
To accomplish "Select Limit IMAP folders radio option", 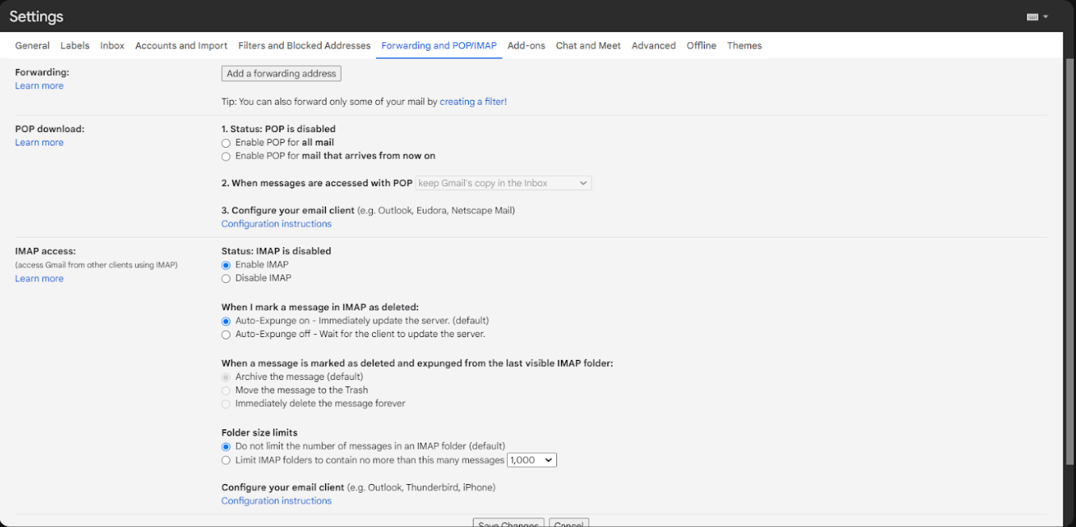I will pos(226,461).
